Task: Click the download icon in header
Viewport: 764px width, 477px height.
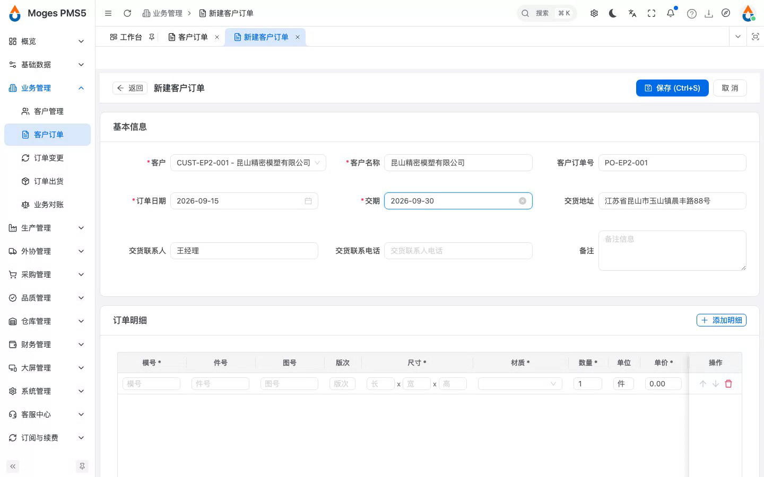Action: click(x=709, y=14)
